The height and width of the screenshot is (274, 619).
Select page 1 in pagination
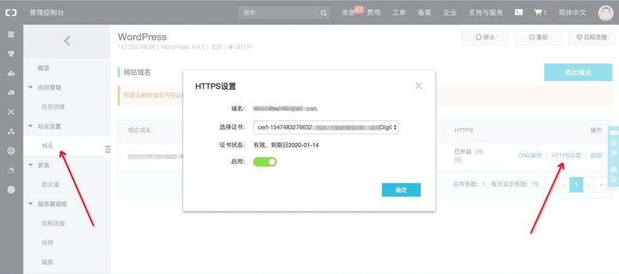576,184
